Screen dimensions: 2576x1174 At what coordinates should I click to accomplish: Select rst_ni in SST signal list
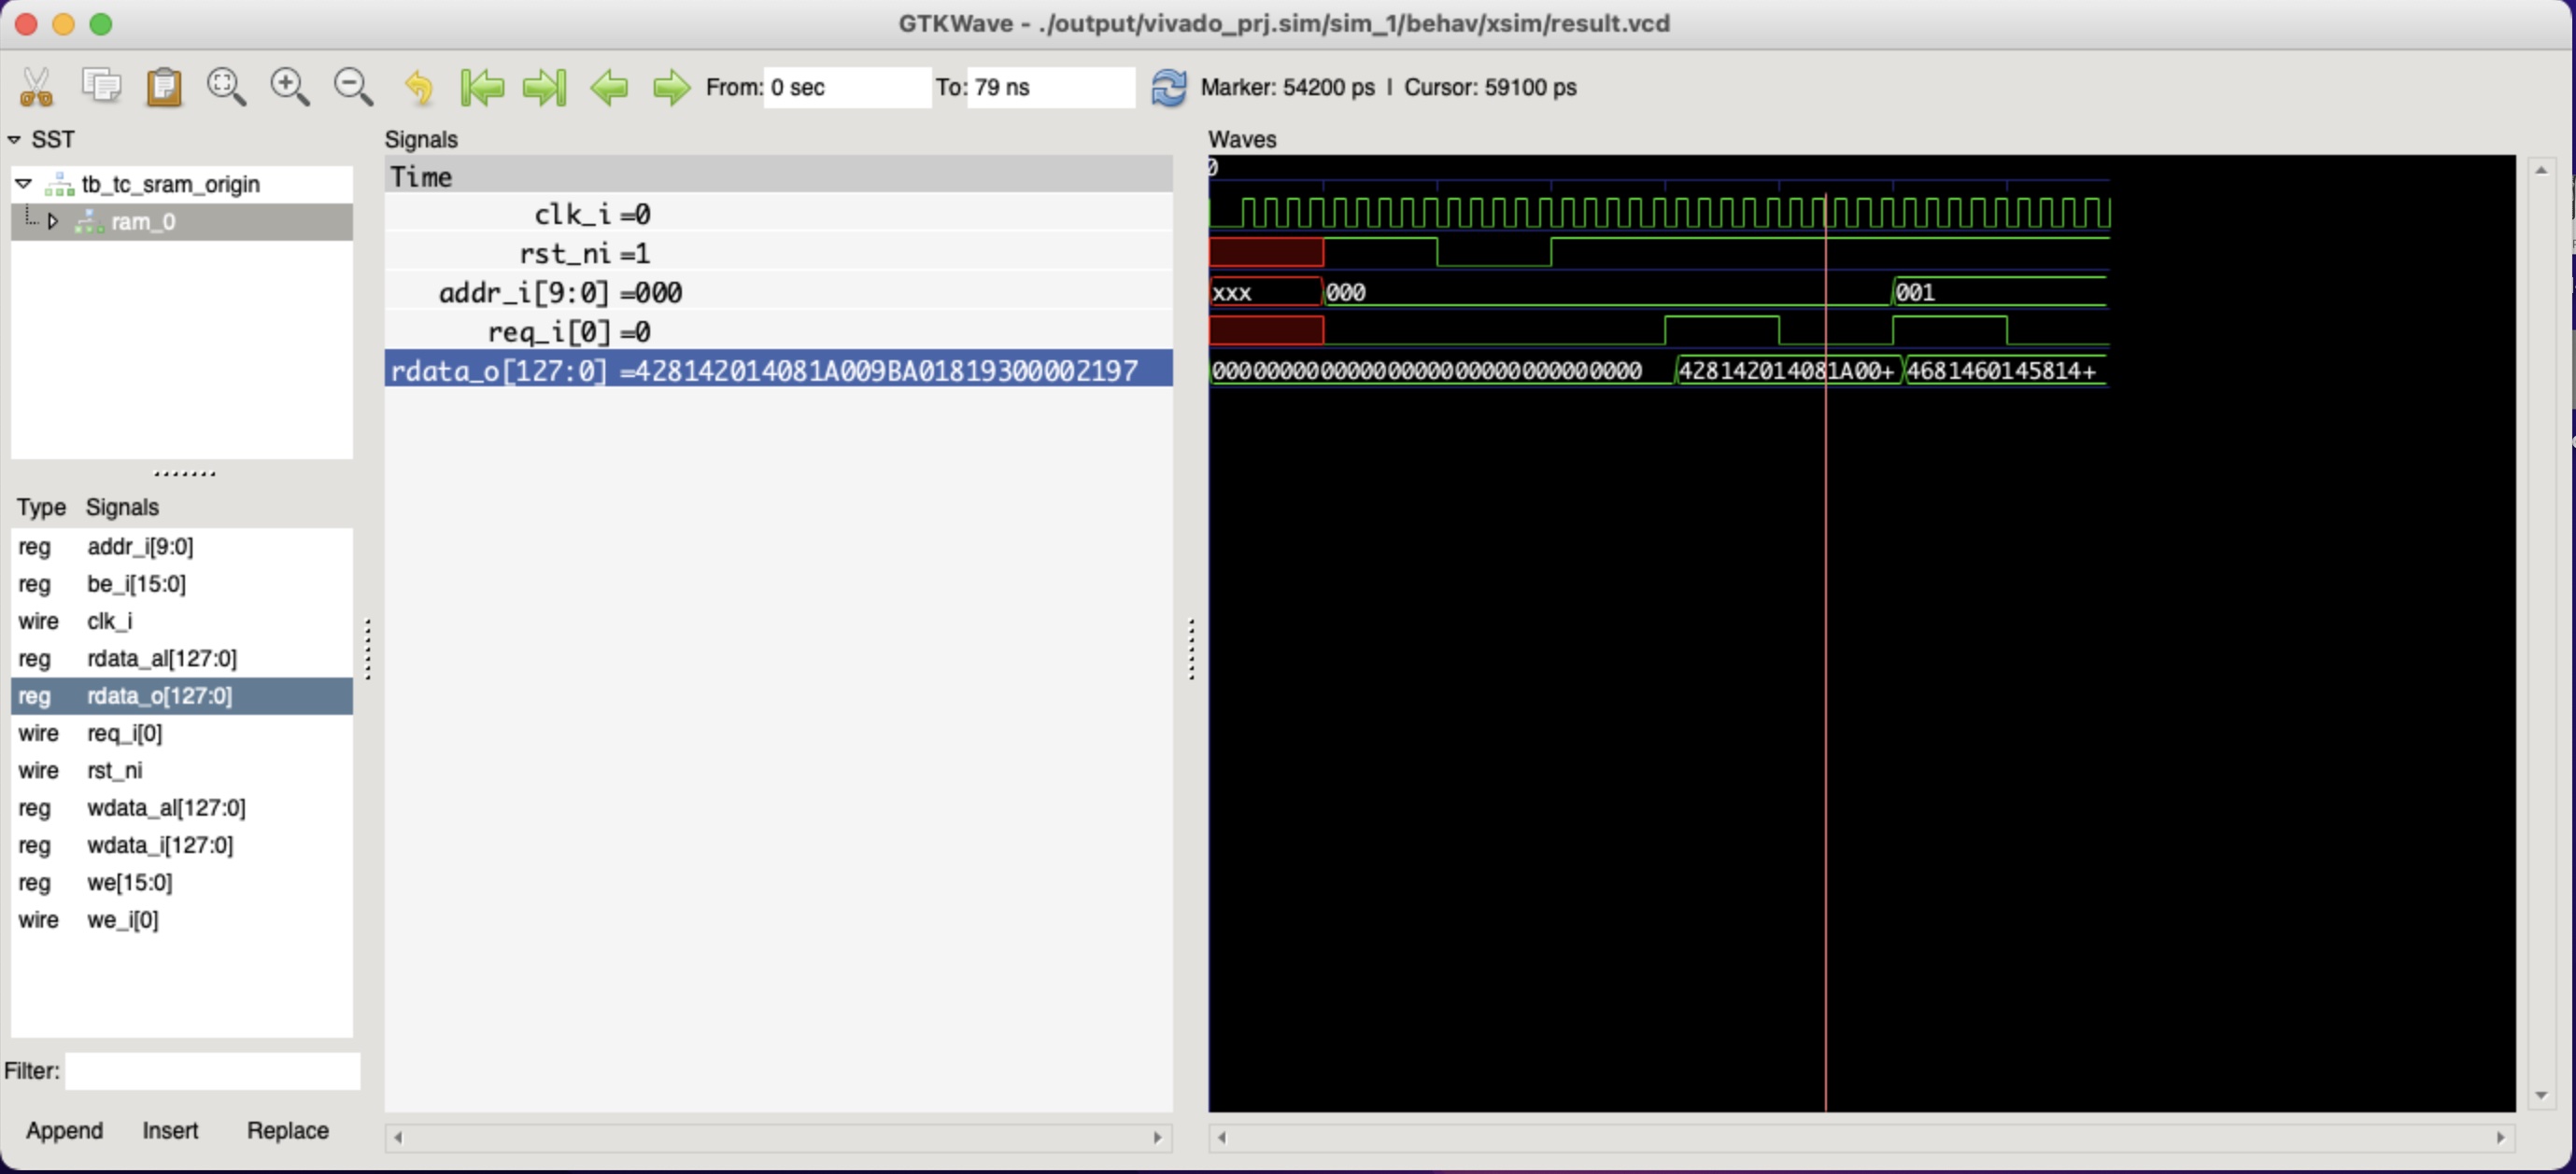coord(181,770)
